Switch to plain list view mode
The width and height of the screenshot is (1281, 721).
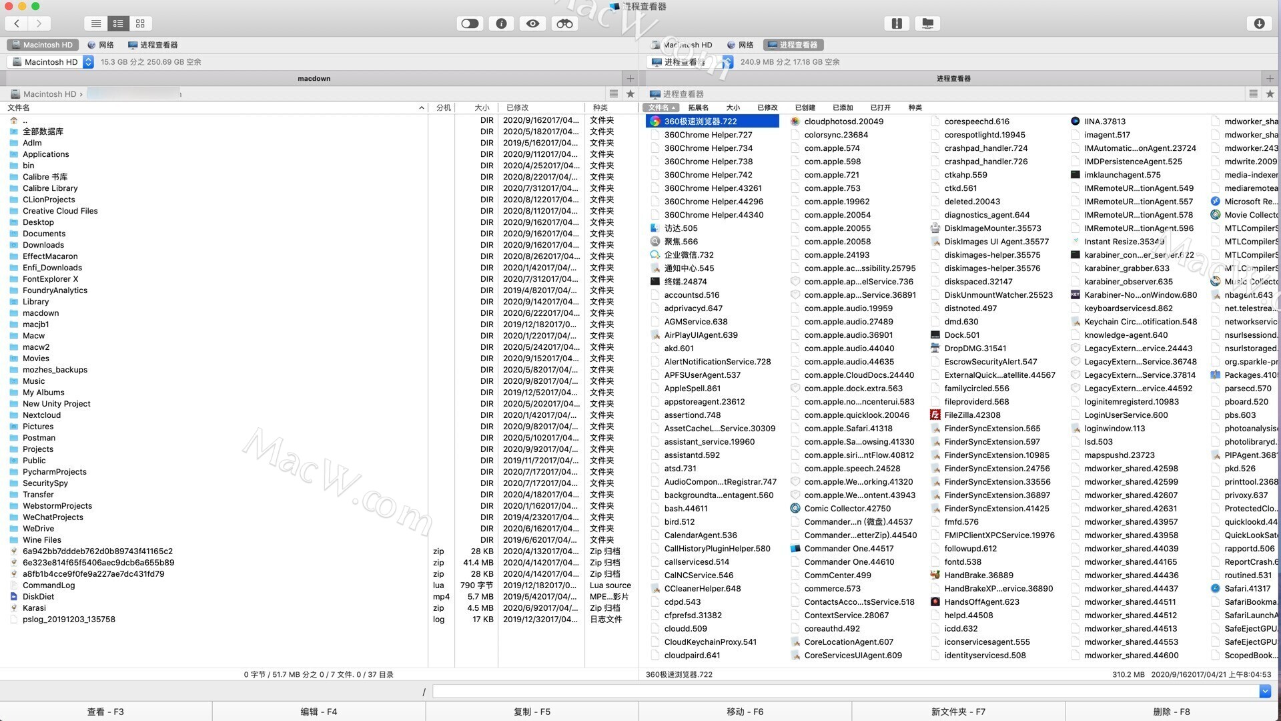(96, 23)
